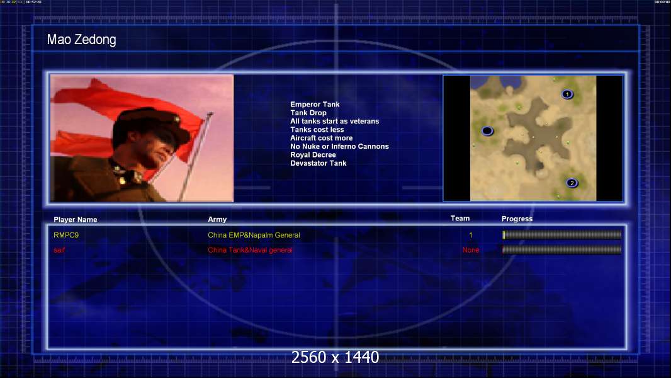Click the 'Team' column header

pyautogui.click(x=460, y=219)
